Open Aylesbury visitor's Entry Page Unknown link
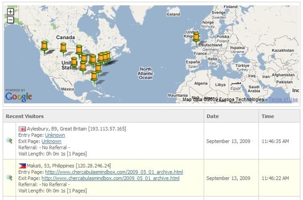 pyautogui.click(x=55, y=135)
